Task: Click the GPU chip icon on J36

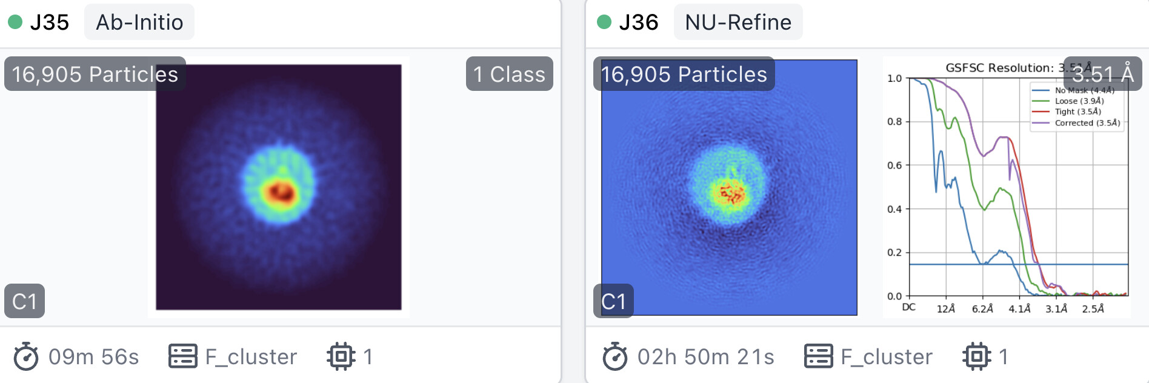Action: coord(977,356)
